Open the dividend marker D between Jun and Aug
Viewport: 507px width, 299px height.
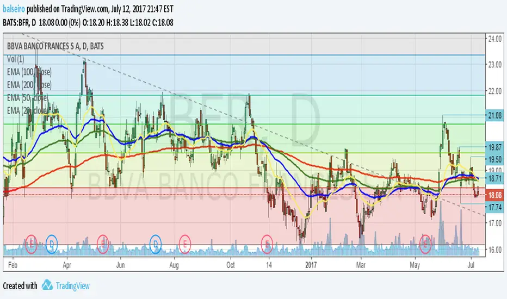pyautogui.click(x=156, y=244)
